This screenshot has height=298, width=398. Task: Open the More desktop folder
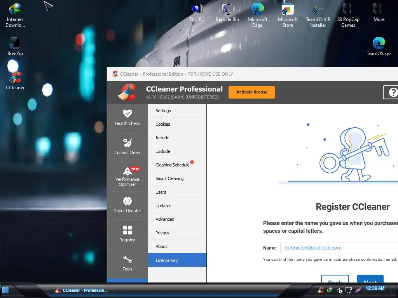click(379, 13)
